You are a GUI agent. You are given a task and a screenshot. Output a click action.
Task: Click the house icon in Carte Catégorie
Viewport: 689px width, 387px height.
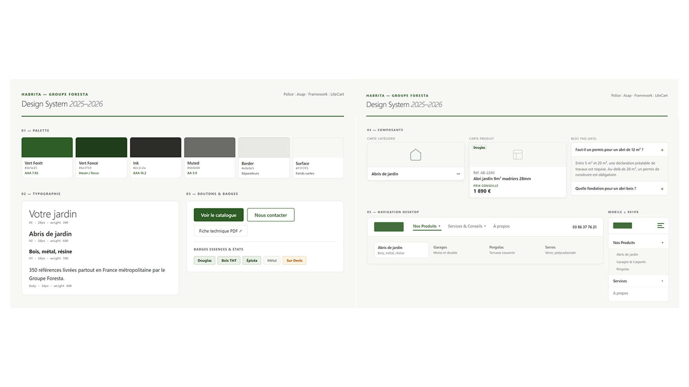click(416, 155)
